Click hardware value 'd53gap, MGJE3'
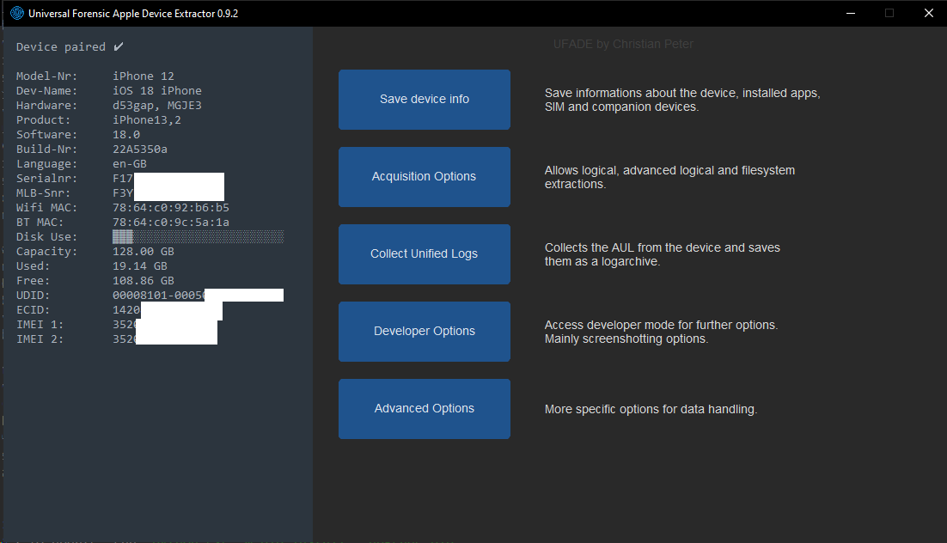 coord(157,105)
